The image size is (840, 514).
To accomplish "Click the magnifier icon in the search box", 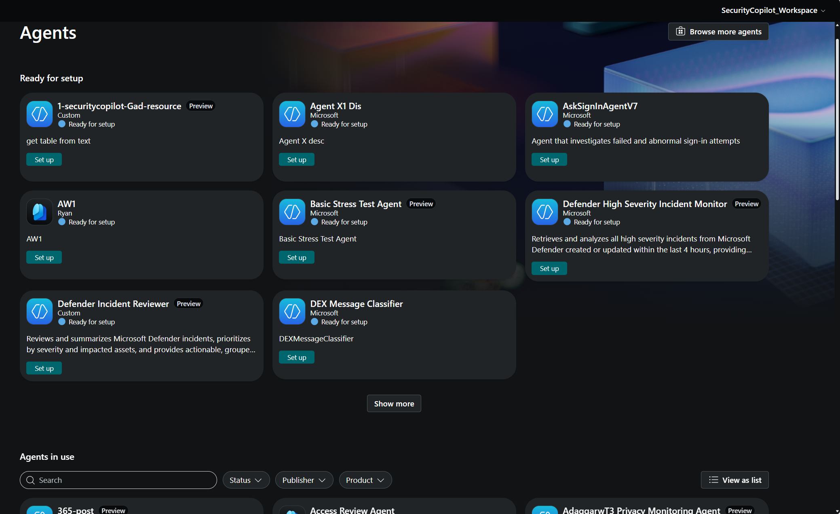I will (30, 480).
